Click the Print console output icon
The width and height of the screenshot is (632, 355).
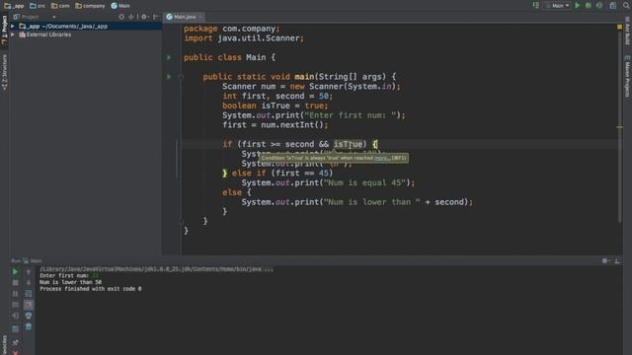tap(29, 316)
